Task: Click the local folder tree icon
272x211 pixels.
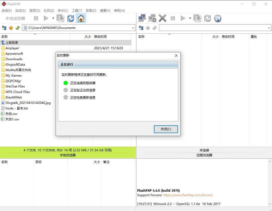Action: point(4,28)
